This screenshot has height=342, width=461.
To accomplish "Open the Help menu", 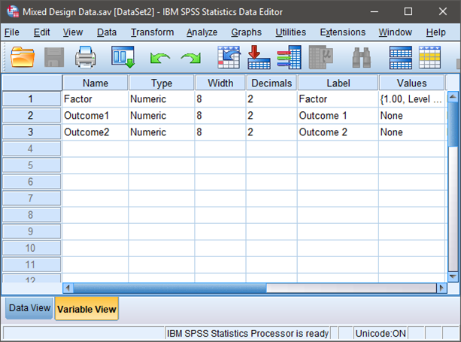I will tap(436, 32).
